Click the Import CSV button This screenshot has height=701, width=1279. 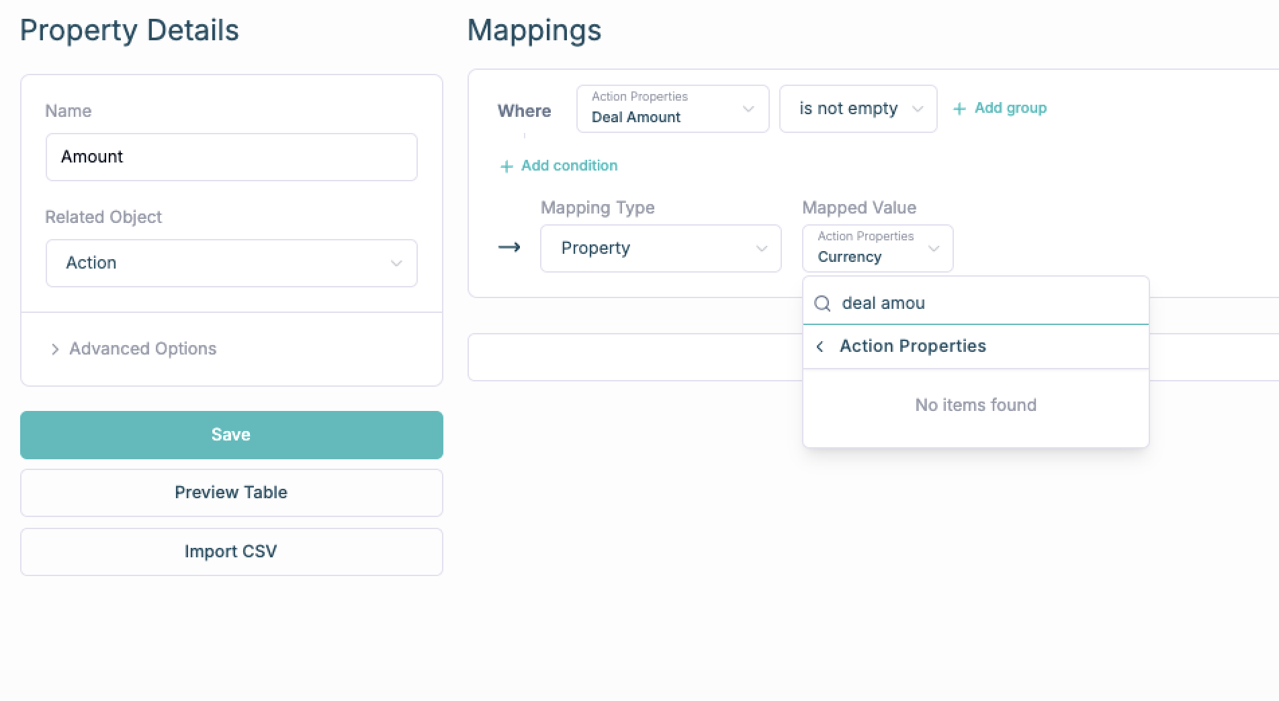[231, 552]
